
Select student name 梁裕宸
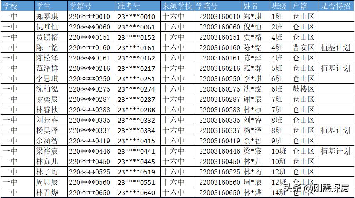click(x=47, y=151)
